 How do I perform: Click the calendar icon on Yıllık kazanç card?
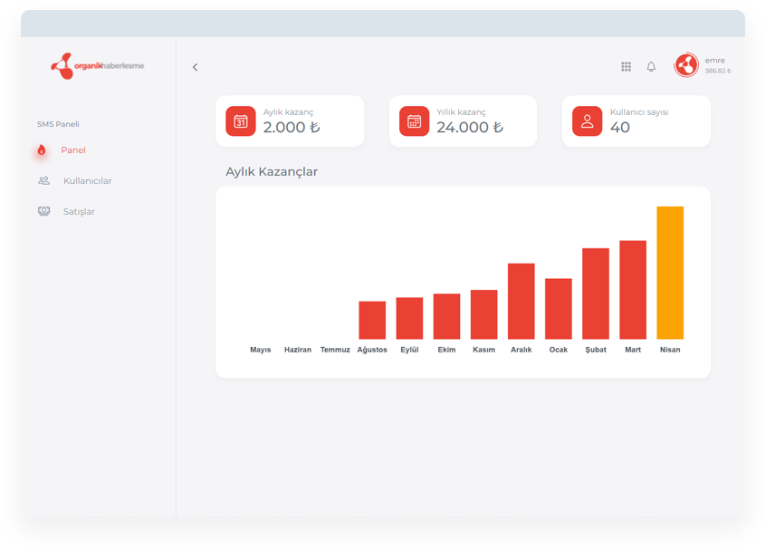coord(414,120)
